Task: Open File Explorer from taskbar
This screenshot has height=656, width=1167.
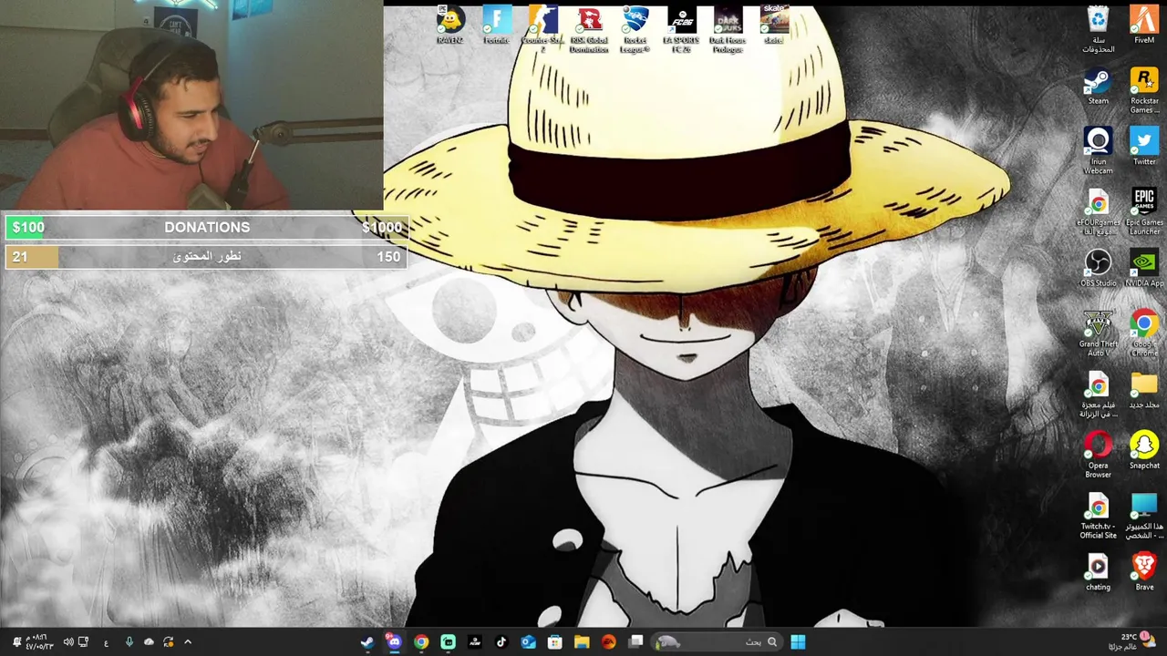Action: pos(582,641)
